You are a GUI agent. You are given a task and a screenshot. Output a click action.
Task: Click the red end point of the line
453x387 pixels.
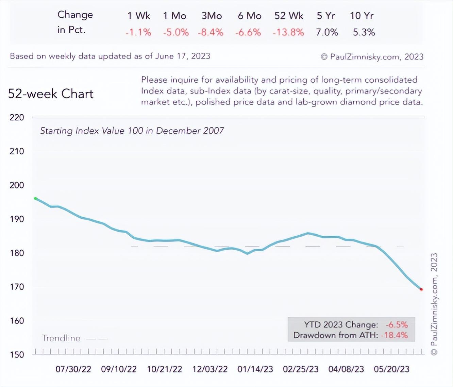tap(421, 289)
